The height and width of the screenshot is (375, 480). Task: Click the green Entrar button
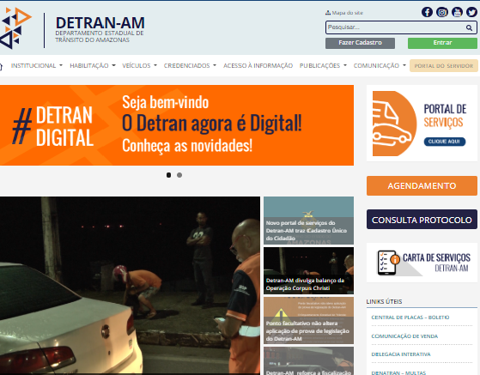coord(442,43)
